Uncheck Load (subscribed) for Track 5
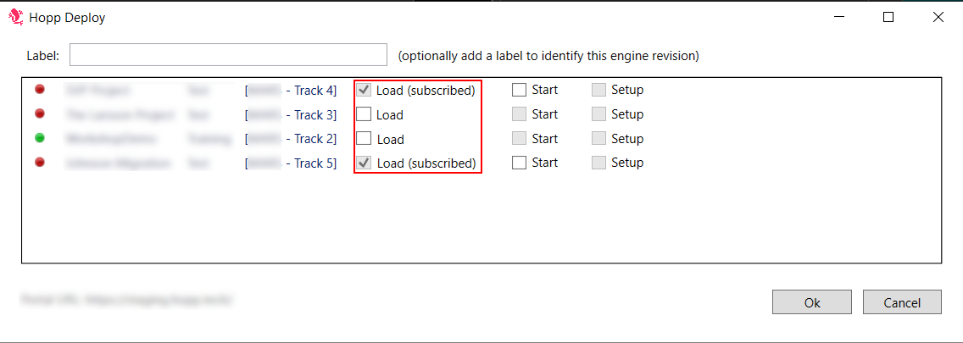Image resolution: width=963 pixels, height=343 pixels. (364, 163)
